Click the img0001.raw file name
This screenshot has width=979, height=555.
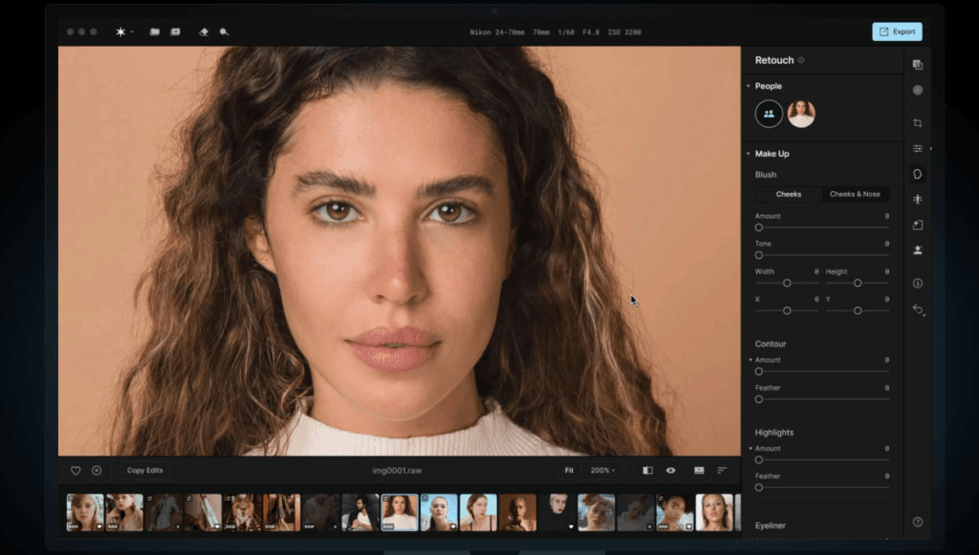pyautogui.click(x=397, y=471)
